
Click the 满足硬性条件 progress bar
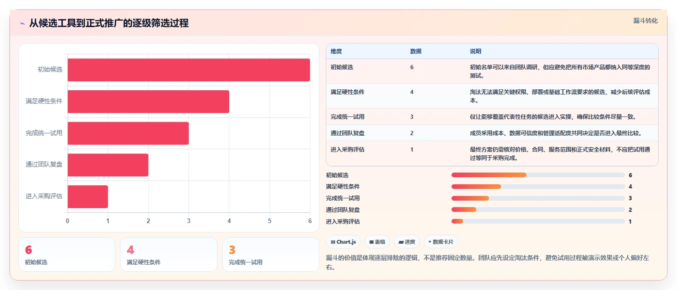coord(538,187)
